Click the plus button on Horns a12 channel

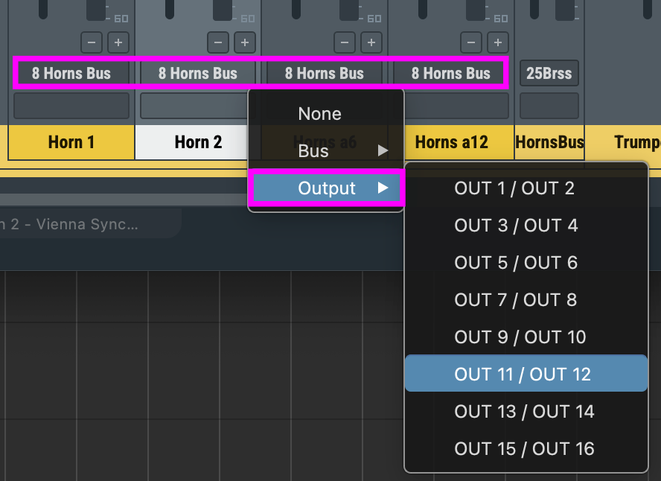pyautogui.click(x=498, y=42)
